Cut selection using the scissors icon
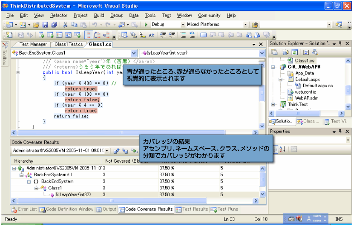This screenshot has width=353, height=226. point(65,24)
